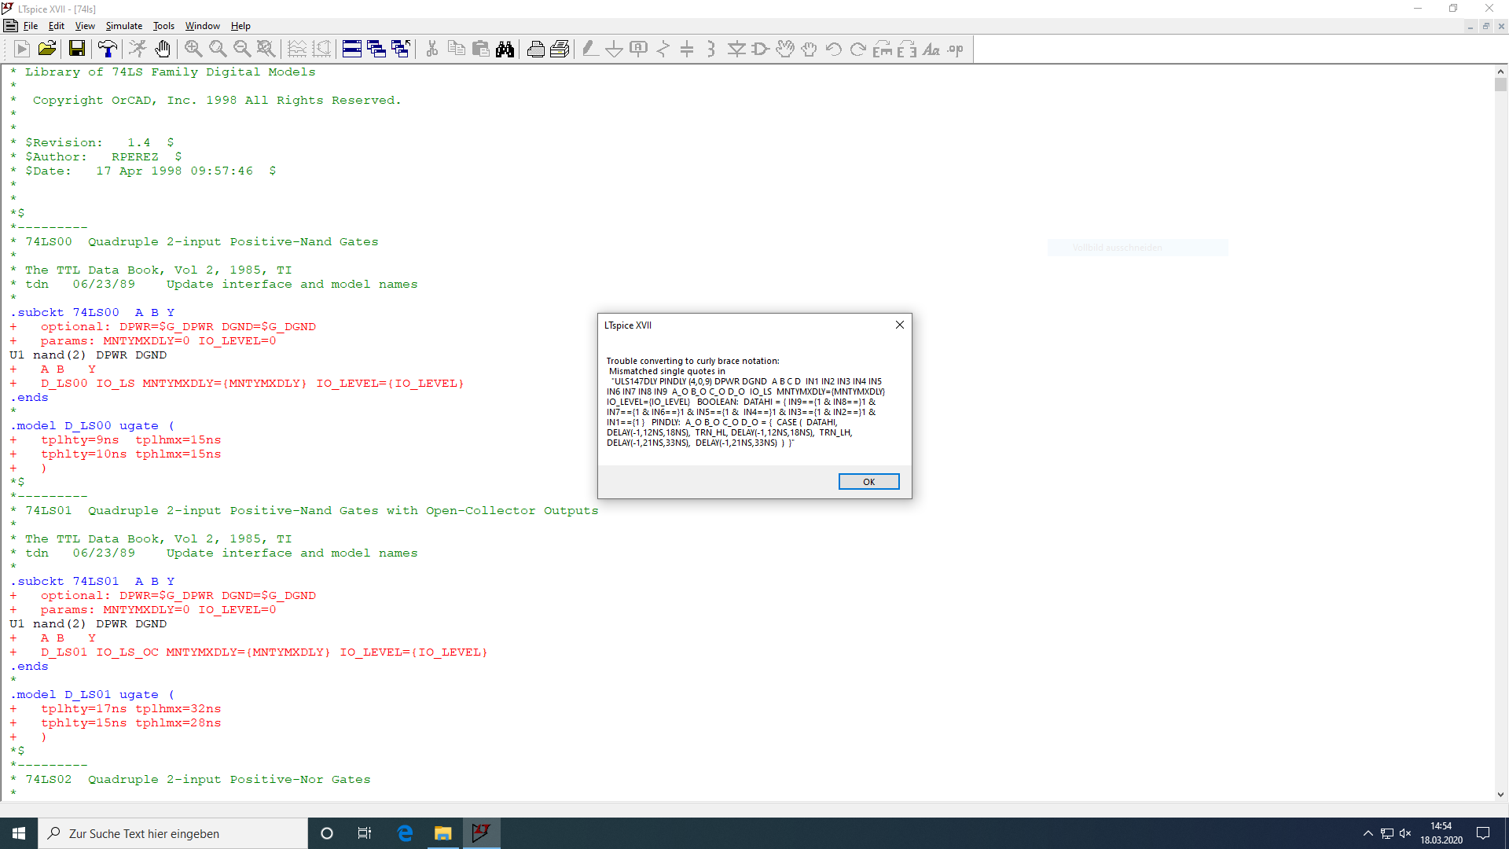Click the Cascade windows icon

pos(376,50)
